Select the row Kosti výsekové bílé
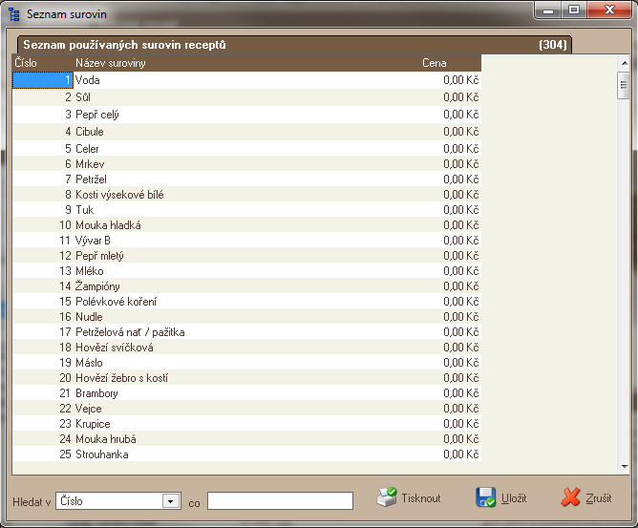 pyautogui.click(x=247, y=194)
